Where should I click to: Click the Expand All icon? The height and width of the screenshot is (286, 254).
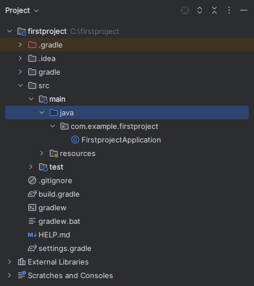200,10
